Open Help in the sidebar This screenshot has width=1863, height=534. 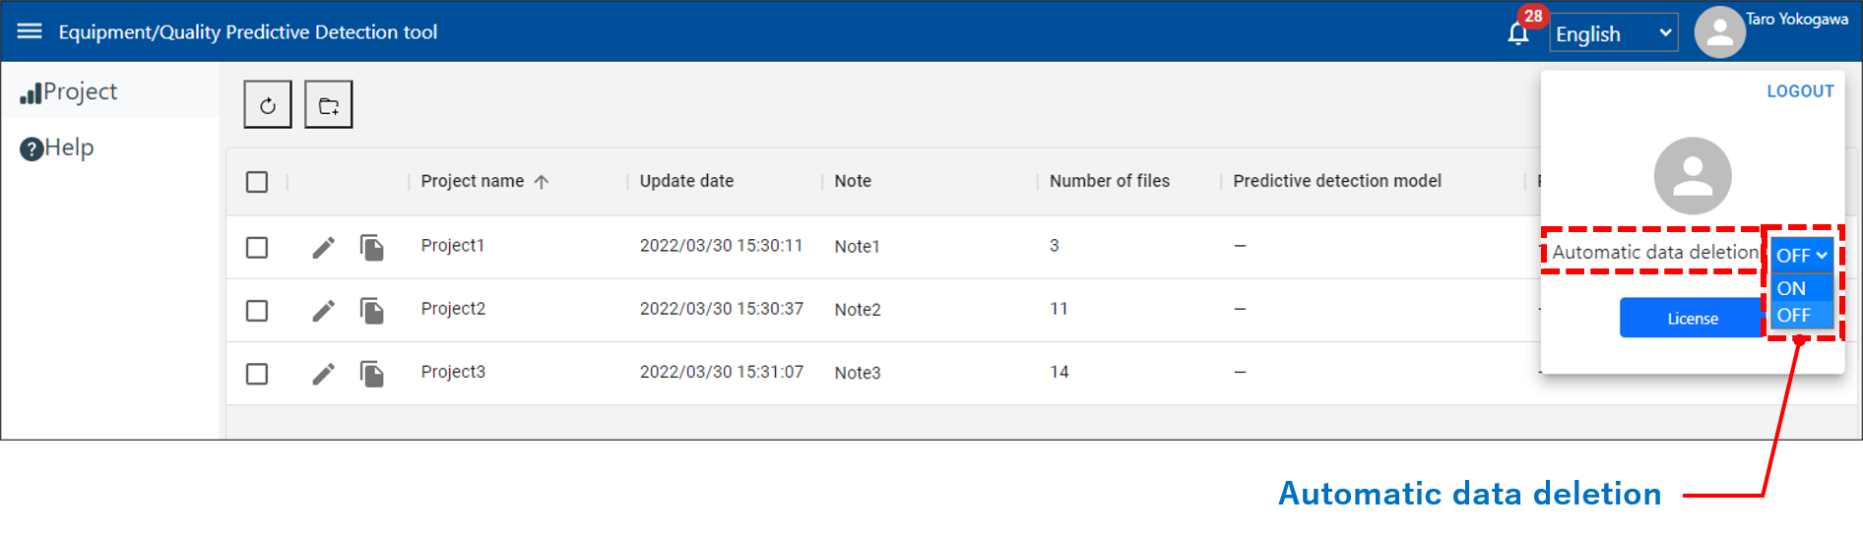coord(57,148)
